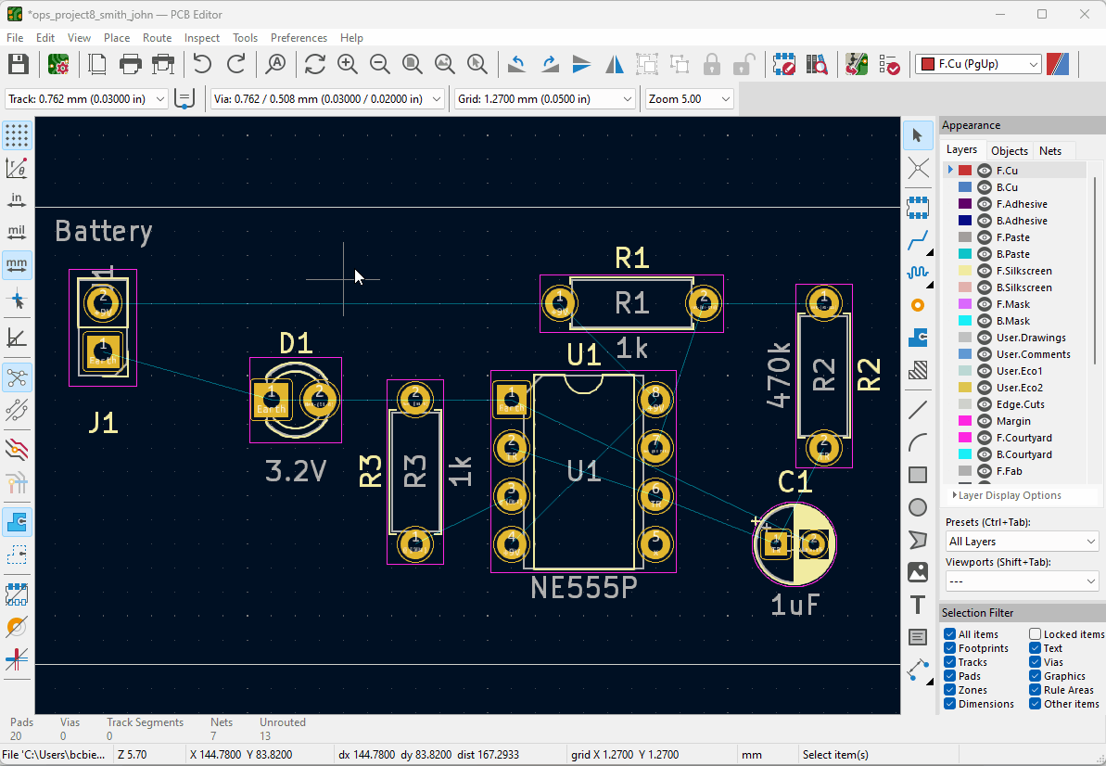Open the Grid size dropdown
The height and width of the screenshot is (766, 1106).
(628, 99)
